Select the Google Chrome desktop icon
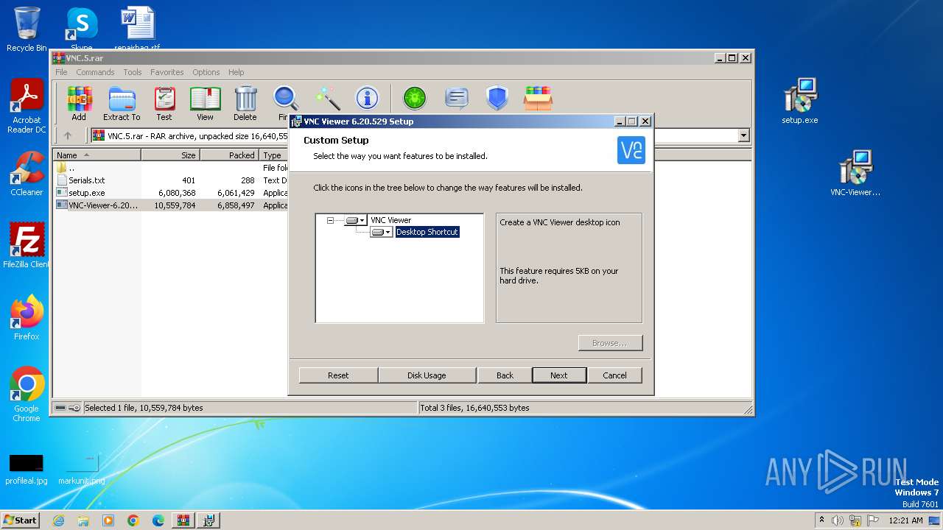The height and width of the screenshot is (530, 943). click(x=27, y=395)
